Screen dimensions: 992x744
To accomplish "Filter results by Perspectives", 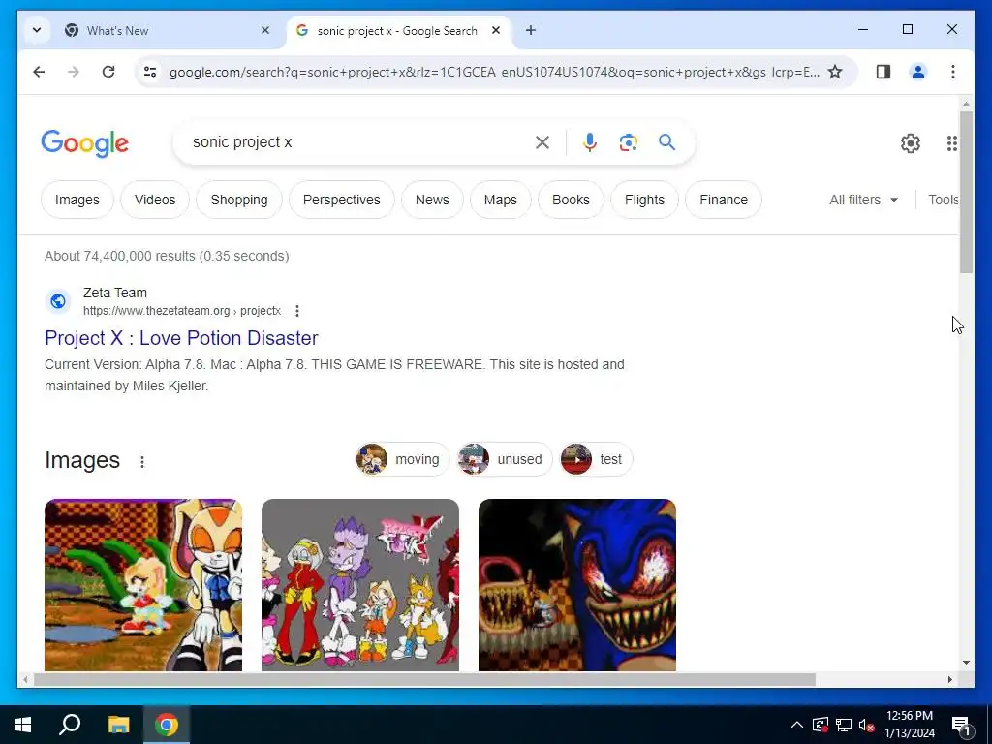I will pyautogui.click(x=342, y=200).
